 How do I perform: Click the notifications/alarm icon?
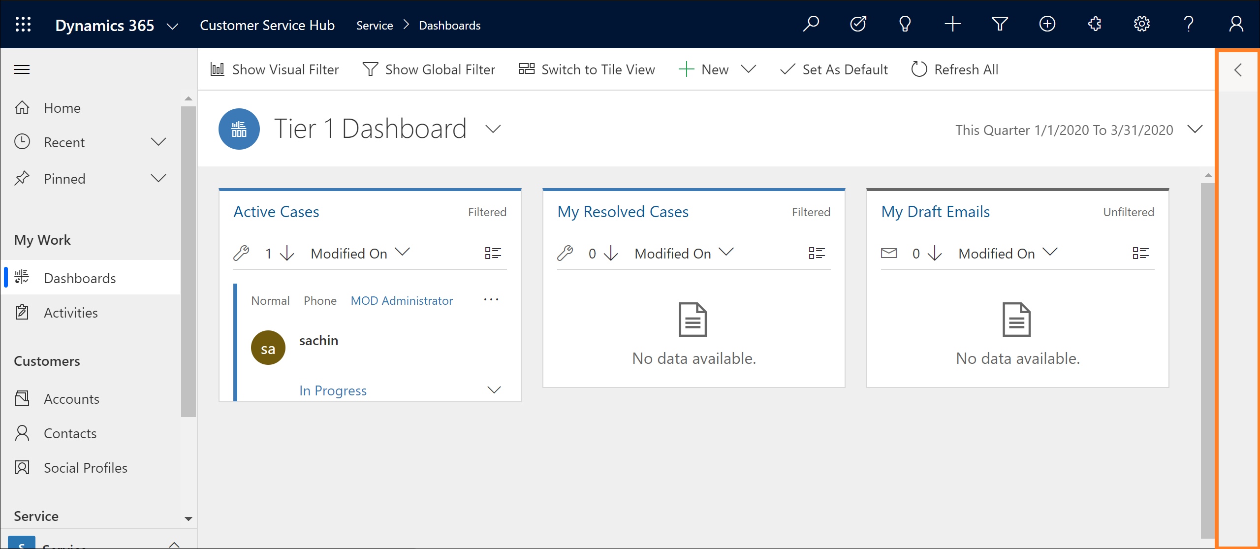point(905,24)
